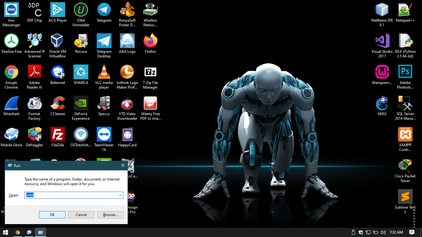The image size is (422, 237).
Task: Click OK in the Run dialog
Action: [x=52, y=214]
